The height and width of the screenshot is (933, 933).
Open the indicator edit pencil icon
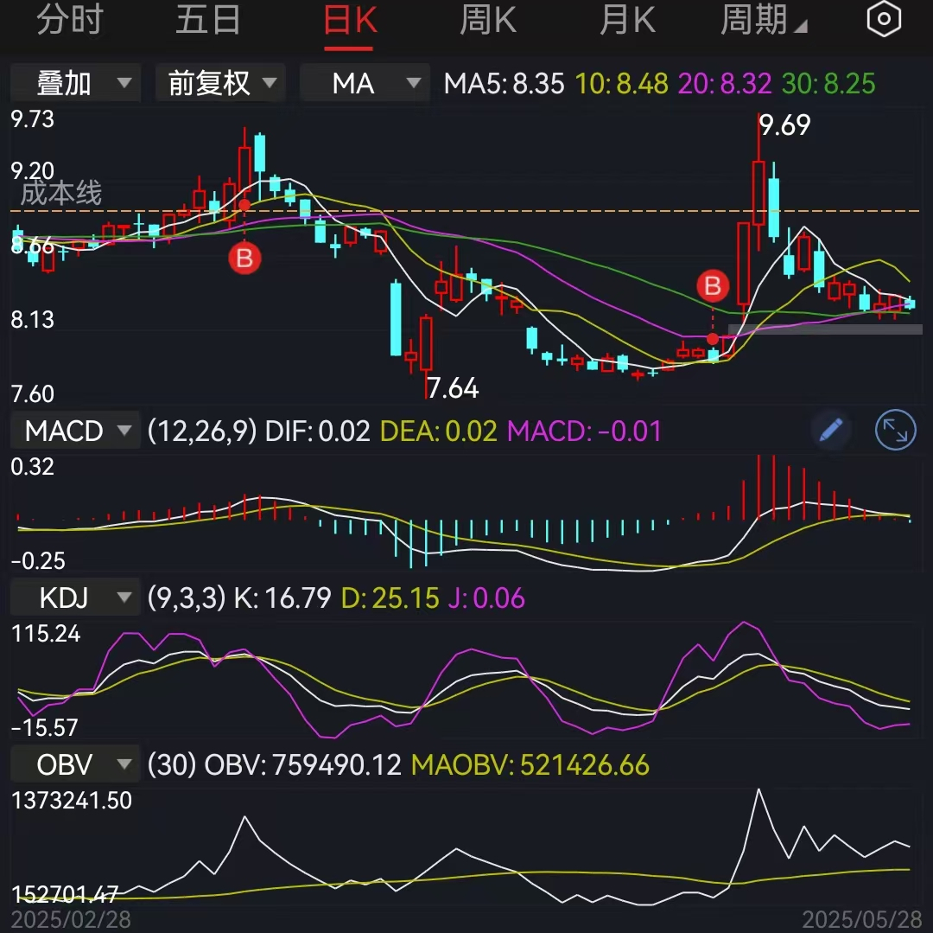[x=831, y=430]
